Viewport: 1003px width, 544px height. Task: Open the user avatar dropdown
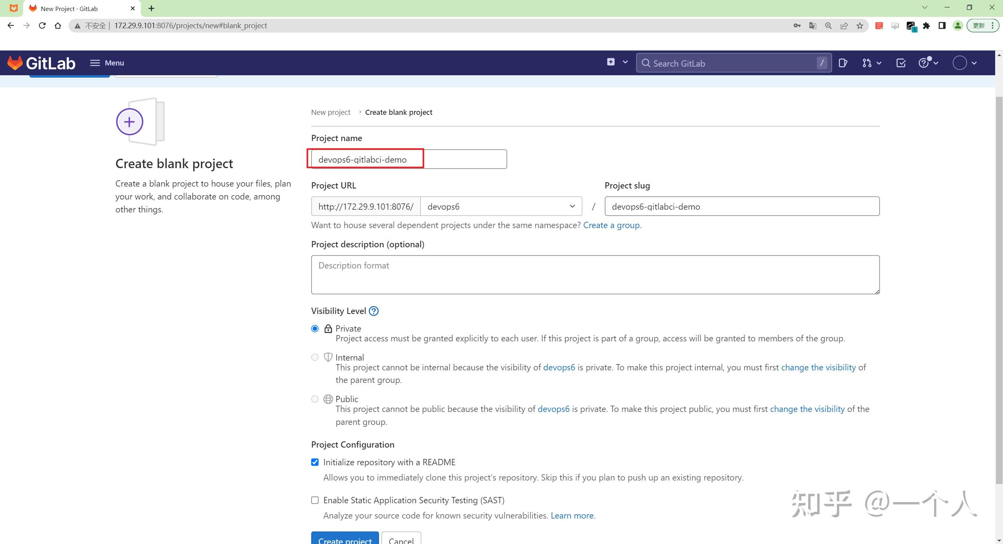tap(964, 63)
